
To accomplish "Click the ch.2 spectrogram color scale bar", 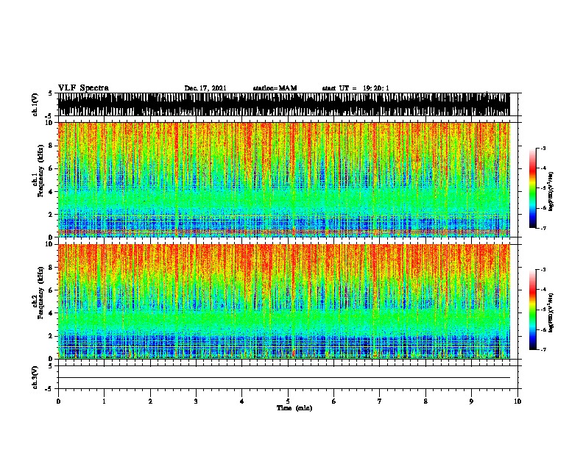I will [x=532, y=310].
